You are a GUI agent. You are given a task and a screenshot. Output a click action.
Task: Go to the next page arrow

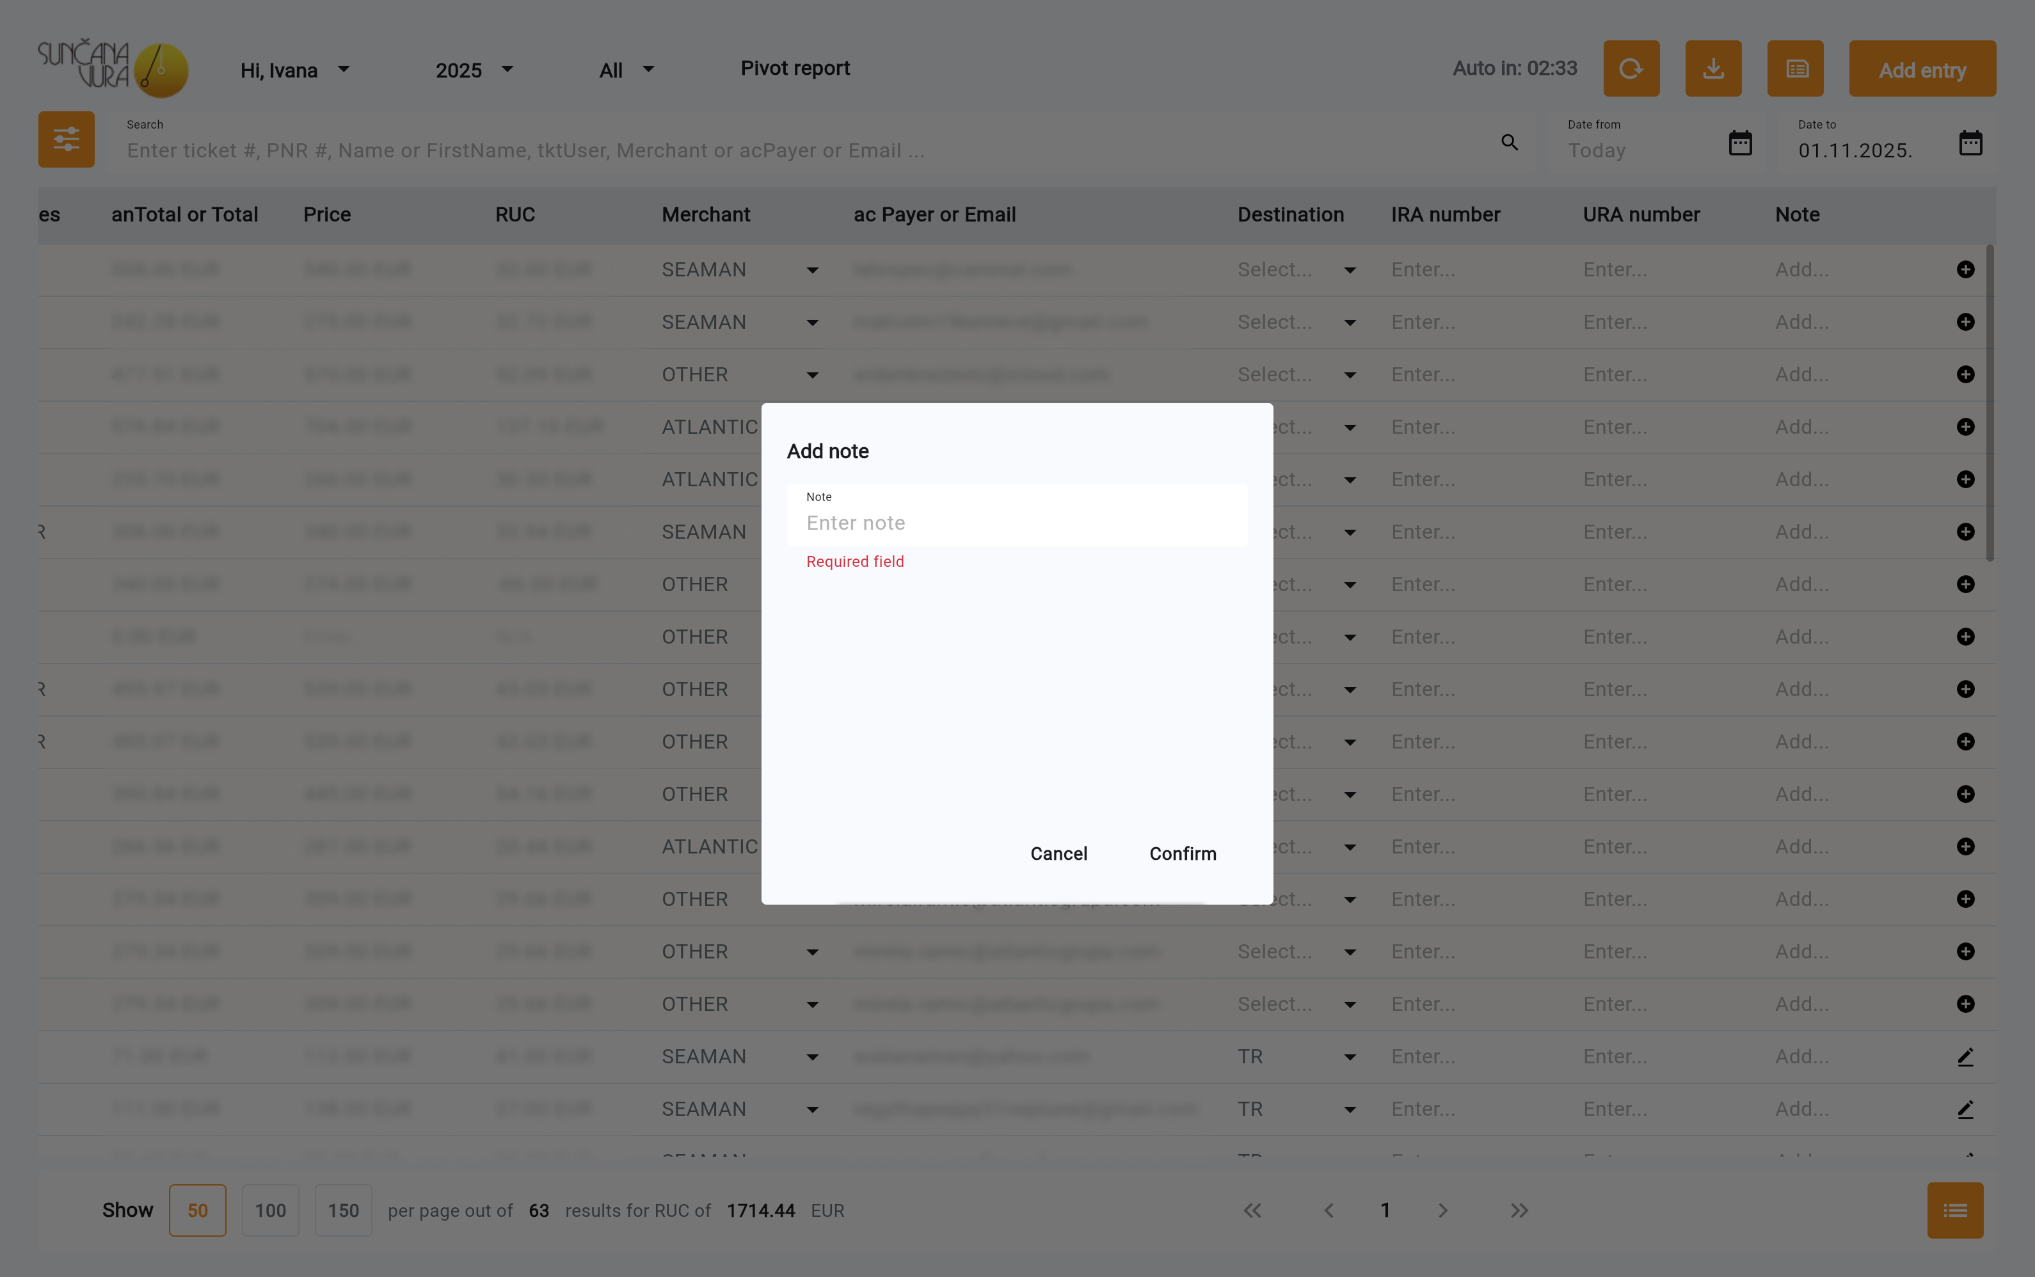pos(1442,1210)
